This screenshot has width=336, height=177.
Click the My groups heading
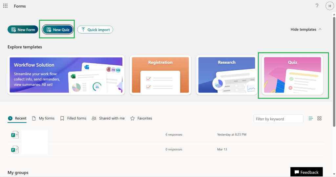pos(18,172)
